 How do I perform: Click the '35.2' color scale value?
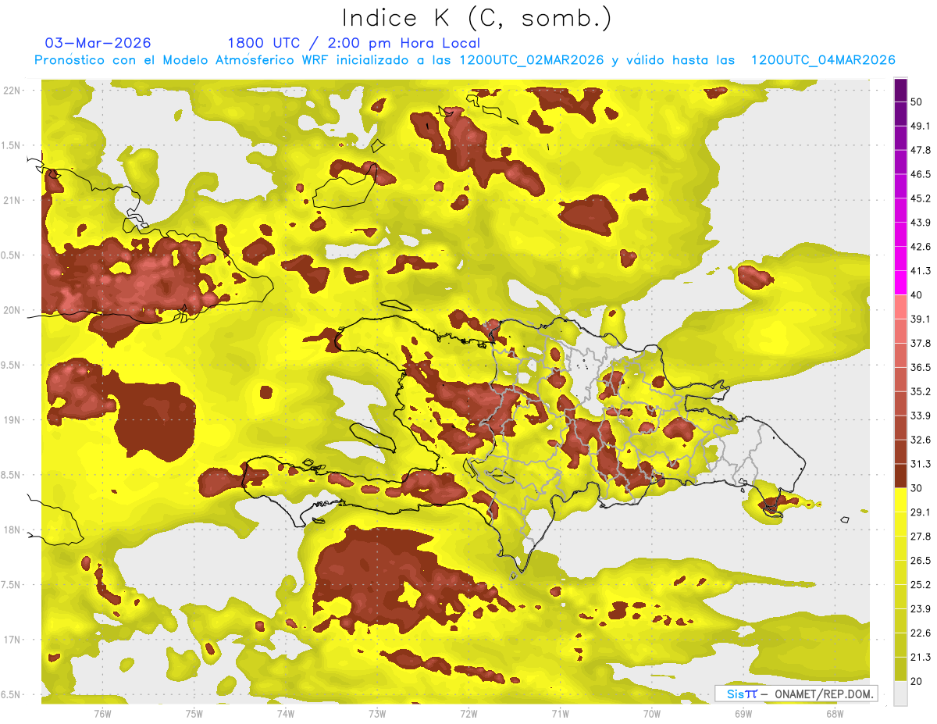[920, 391]
